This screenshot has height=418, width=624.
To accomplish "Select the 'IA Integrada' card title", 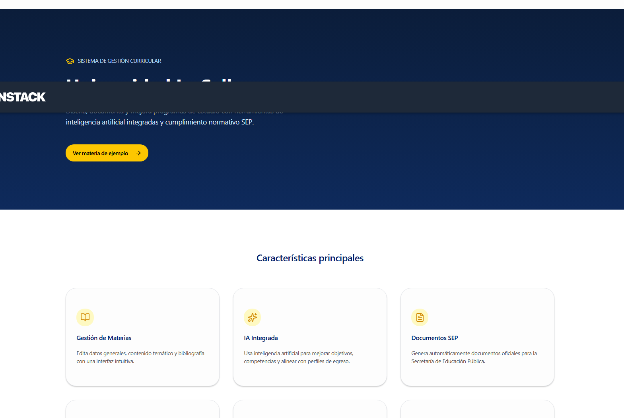I will [x=261, y=338].
